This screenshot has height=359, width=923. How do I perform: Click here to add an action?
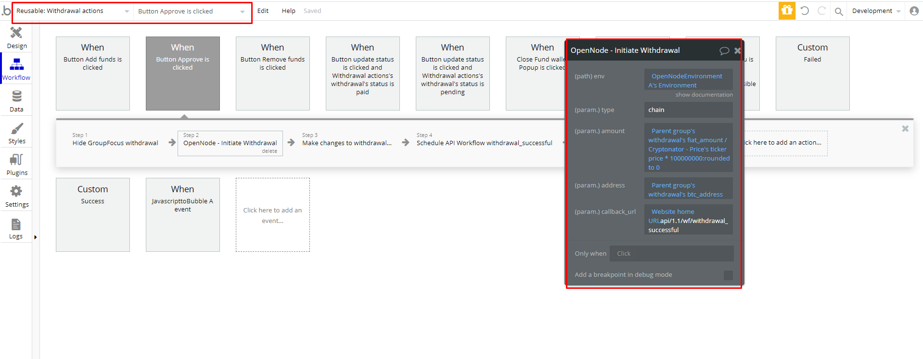click(x=786, y=143)
